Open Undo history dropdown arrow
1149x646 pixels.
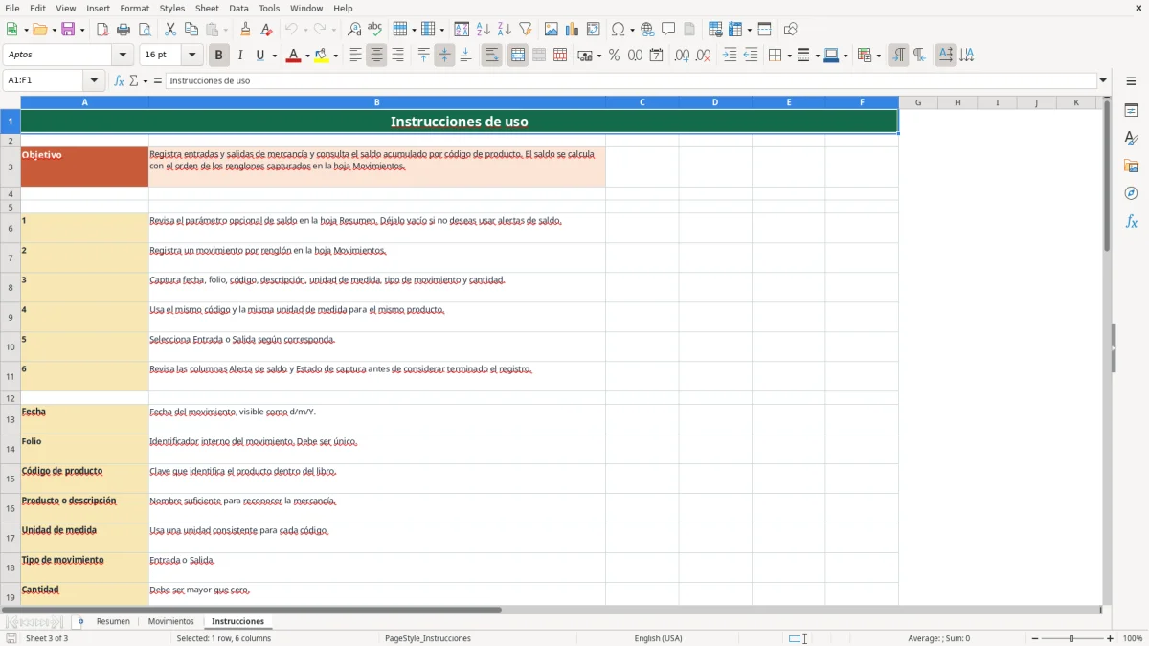[x=304, y=30]
